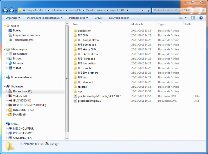Click the Musique library icon
The width and height of the screenshot is (208, 154).
click(10, 63)
